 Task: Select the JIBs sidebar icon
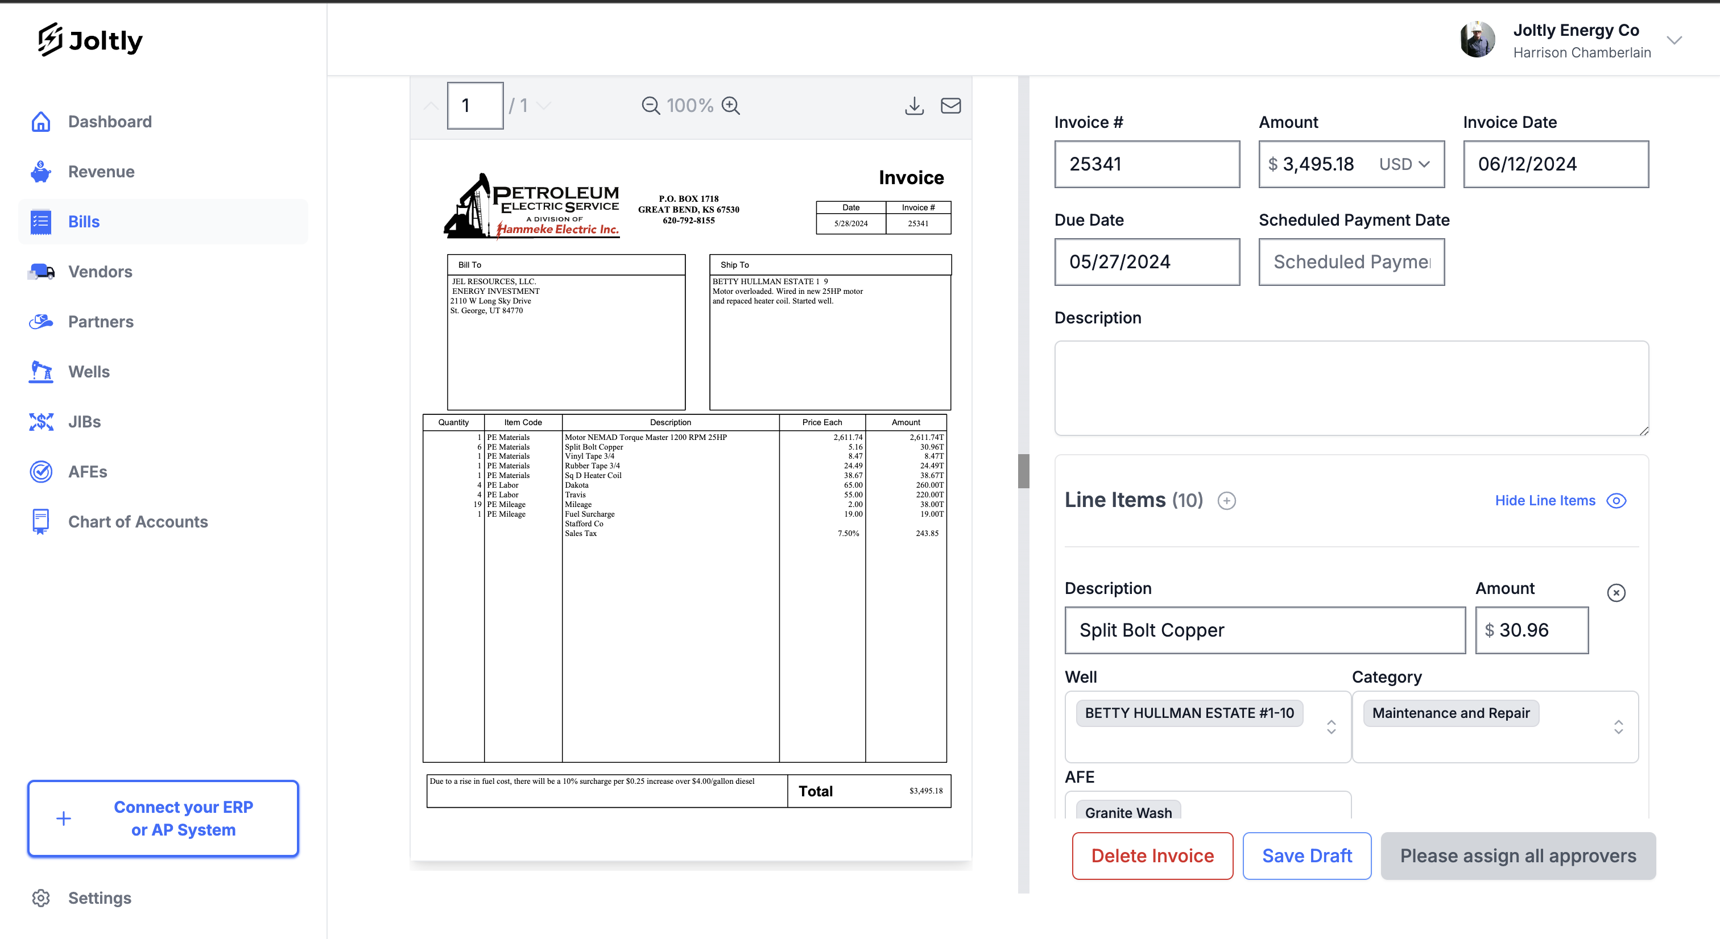point(42,421)
